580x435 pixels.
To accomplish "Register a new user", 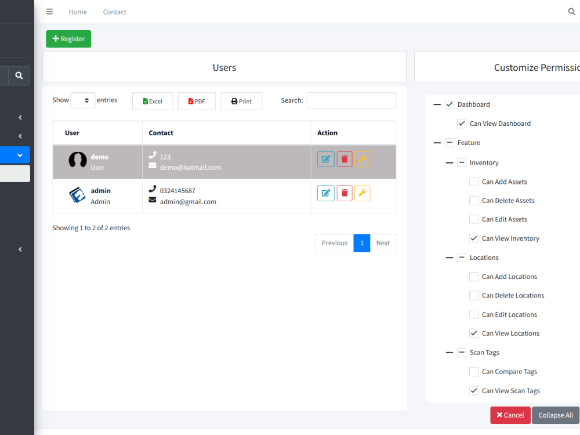I will (68, 38).
